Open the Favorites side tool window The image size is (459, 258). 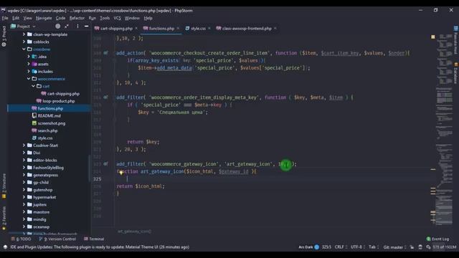tap(4, 218)
